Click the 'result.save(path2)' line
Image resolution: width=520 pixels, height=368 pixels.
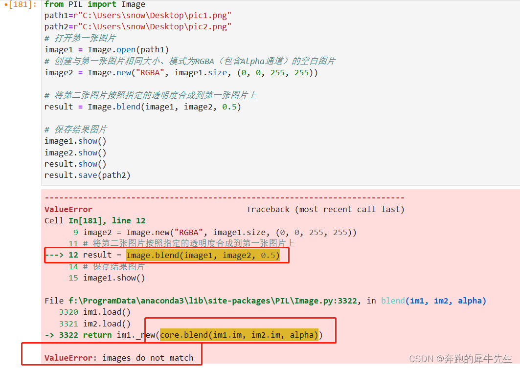point(88,175)
